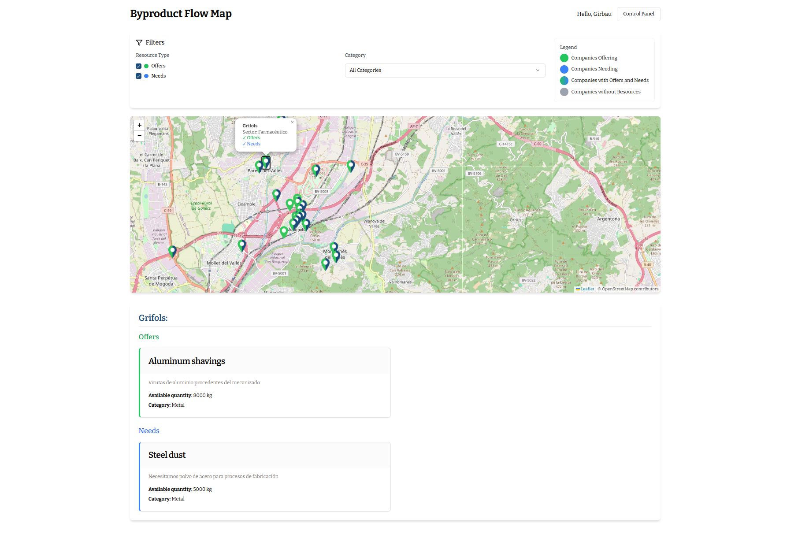Select the marker beside the C-35 label
798x538 pixels.
(x=350, y=166)
